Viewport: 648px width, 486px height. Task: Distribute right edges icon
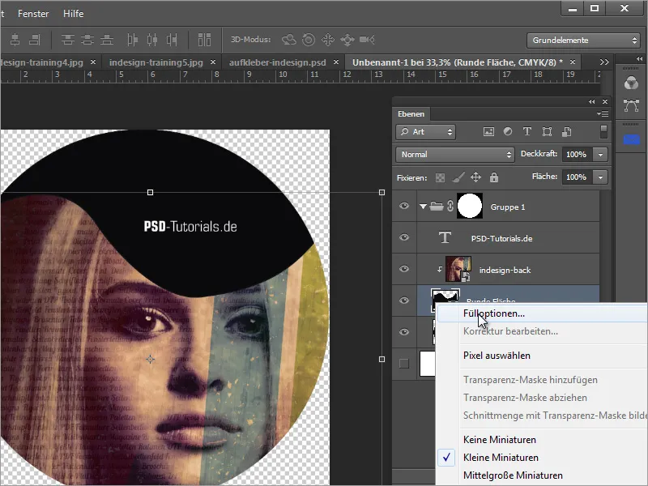tap(172, 40)
